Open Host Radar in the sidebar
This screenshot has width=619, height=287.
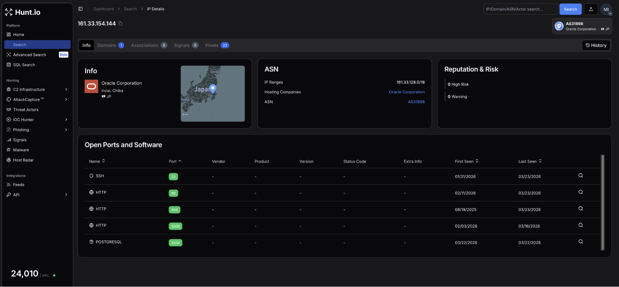click(23, 160)
